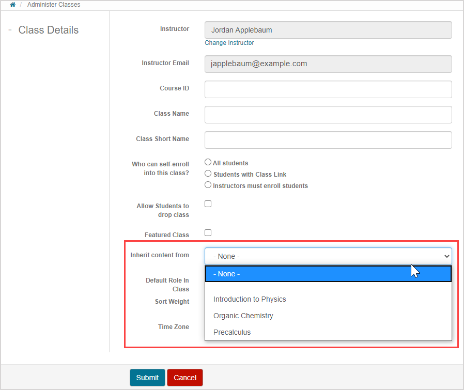The image size is (464, 390).
Task: Open the Administer Classes breadcrumb
Action: pyautogui.click(x=54, y=5)
